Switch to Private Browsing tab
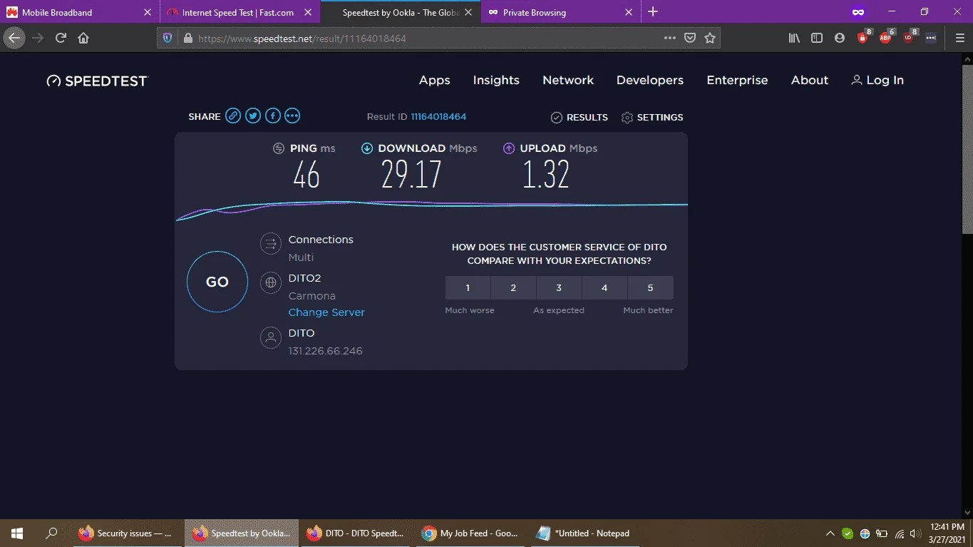 pyautogui.click(x=560, y=12)
